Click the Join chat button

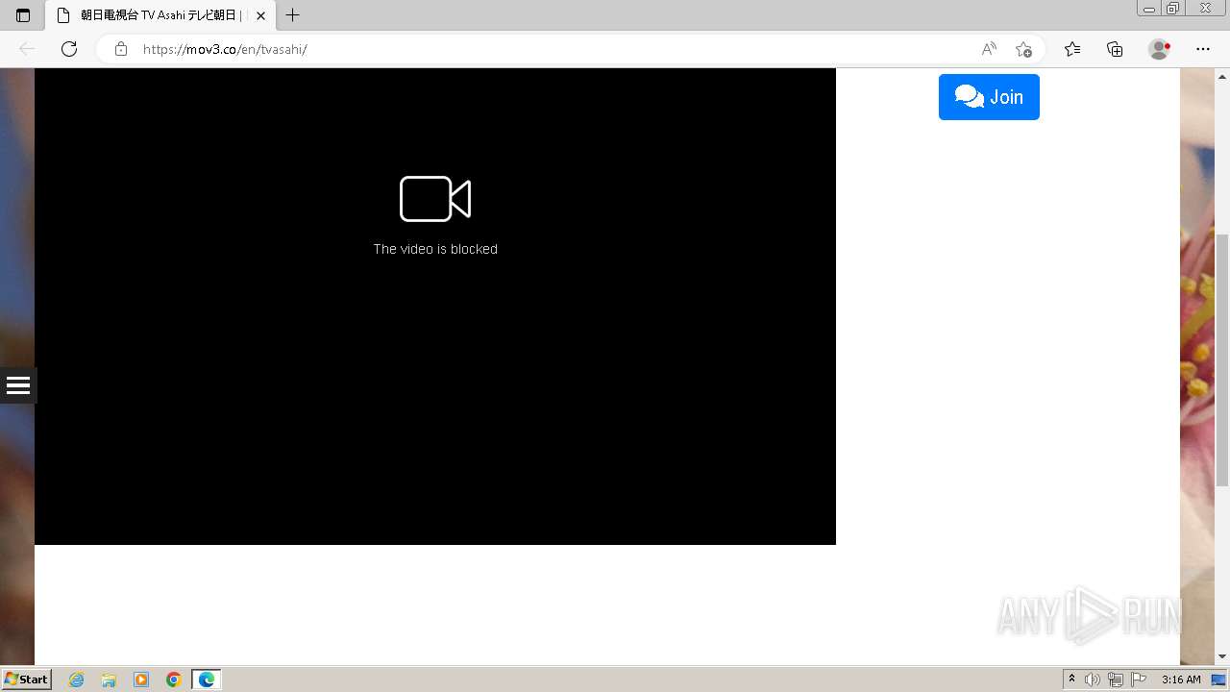pyautogui.click(x=989, y=97)
